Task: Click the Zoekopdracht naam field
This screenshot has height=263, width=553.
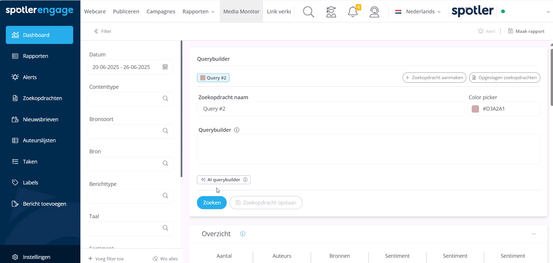Action: (x=330, y=109)
